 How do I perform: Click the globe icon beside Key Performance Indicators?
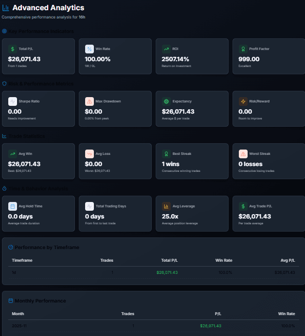(x=4, y=31)
